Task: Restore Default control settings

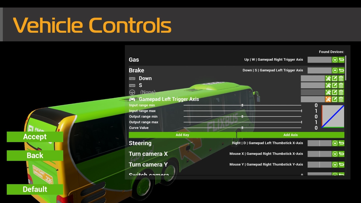Action: (x=35, y=189)
